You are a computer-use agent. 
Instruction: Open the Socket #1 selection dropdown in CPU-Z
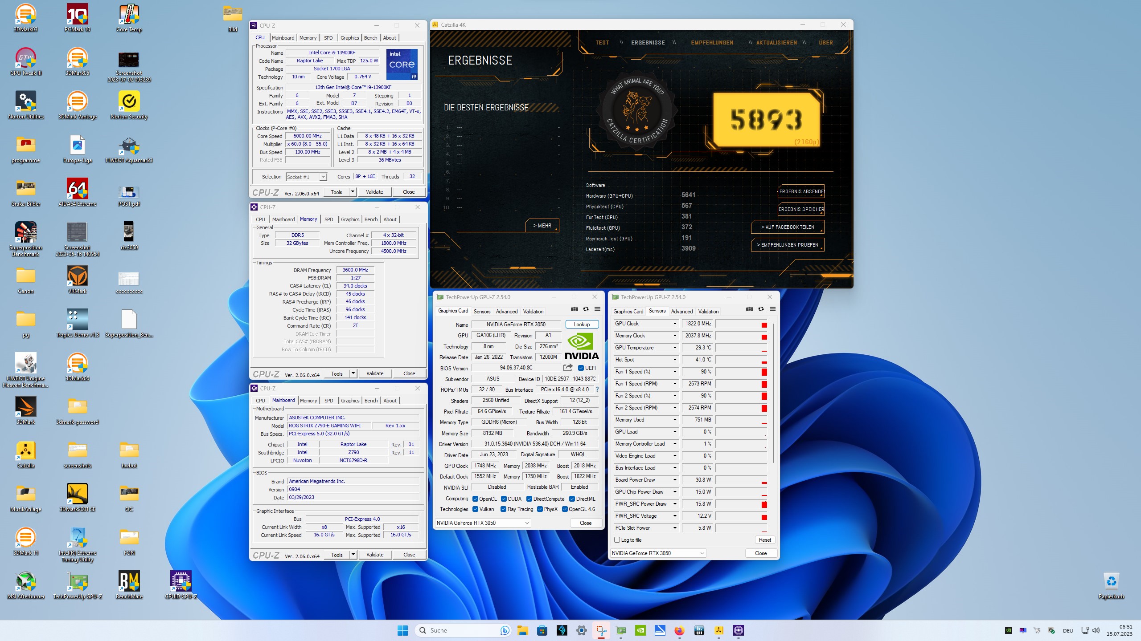306,177
